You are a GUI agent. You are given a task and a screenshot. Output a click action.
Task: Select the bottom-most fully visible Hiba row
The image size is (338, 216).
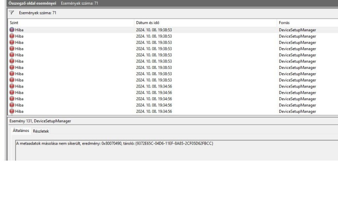(x=173, y=111)
